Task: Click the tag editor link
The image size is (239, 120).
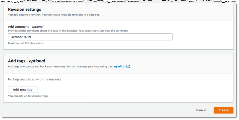Action: 119,66
